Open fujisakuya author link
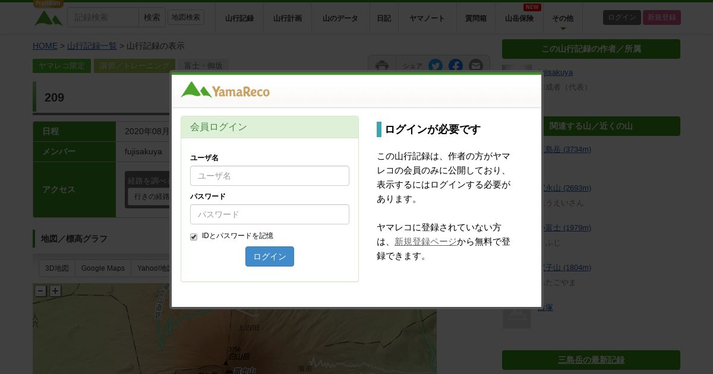Image resolution: width=713 pixels, height=374 pixels. [556, 72]
